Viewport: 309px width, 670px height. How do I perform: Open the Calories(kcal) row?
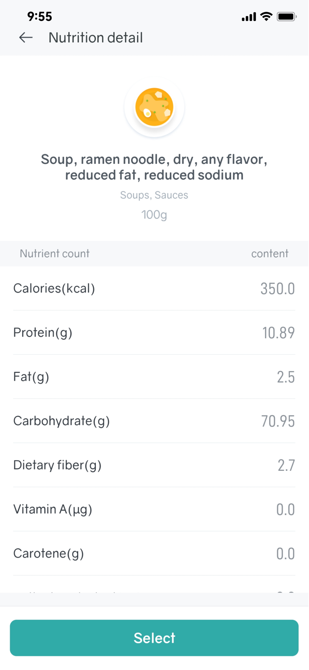154,288
